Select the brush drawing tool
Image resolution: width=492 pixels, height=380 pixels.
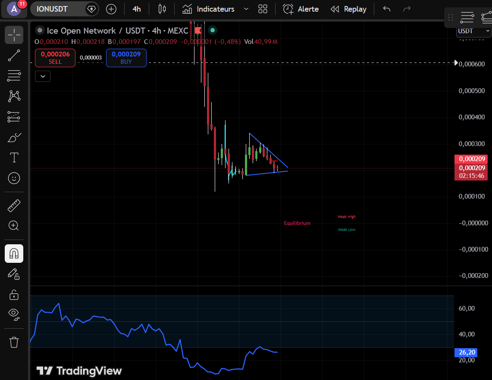[14, 138]
